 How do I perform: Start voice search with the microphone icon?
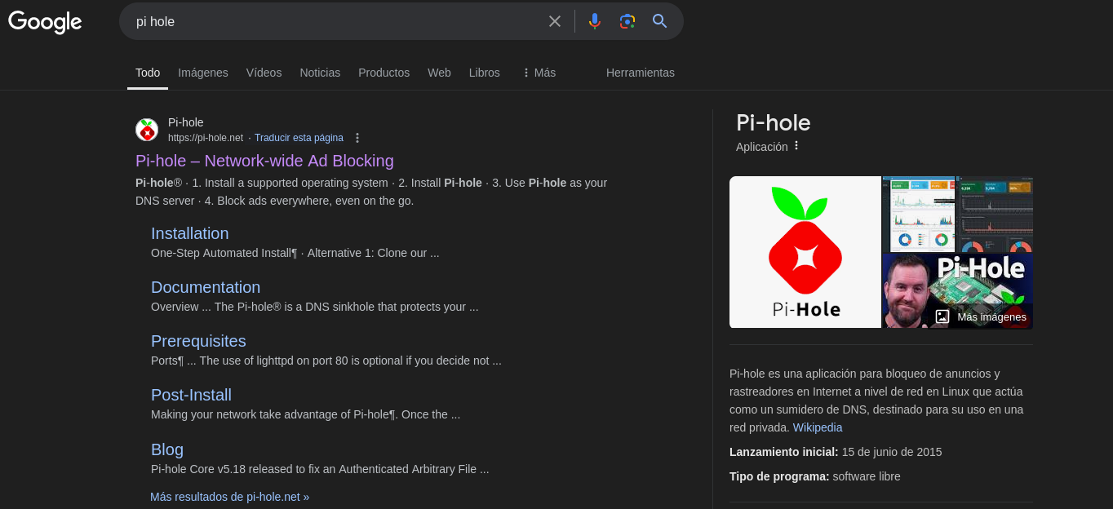(x=595, y=21)
